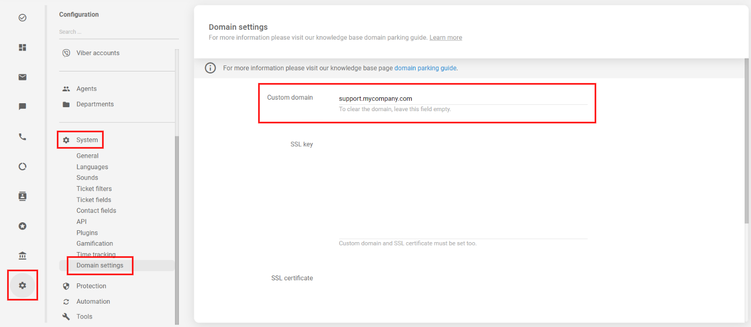751x327 pixels.
Task: Click the Custom domain input field
Action: (462, 99)
